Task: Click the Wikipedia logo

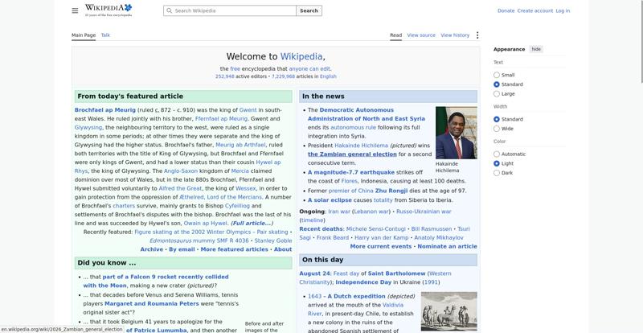Action: click(109, 10)
